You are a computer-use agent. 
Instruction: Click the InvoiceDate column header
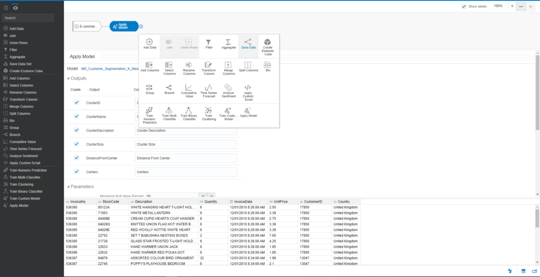(248, 202)
